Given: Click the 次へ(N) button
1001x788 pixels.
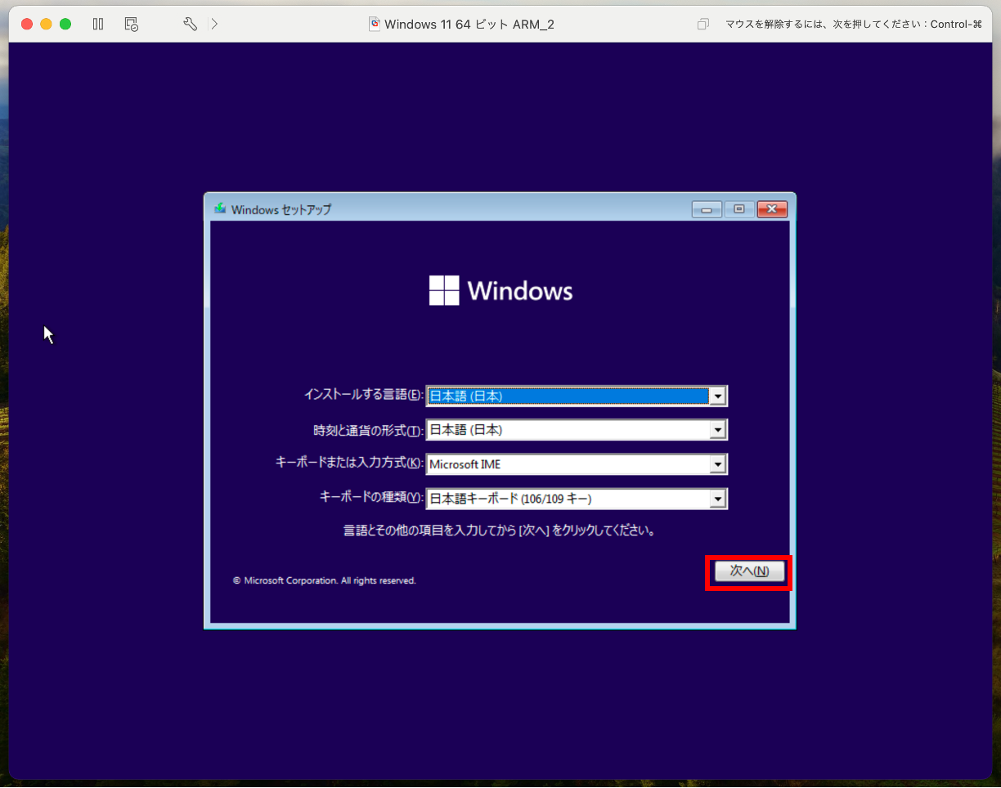Looking at the screenshot, I should click(749, 571).
